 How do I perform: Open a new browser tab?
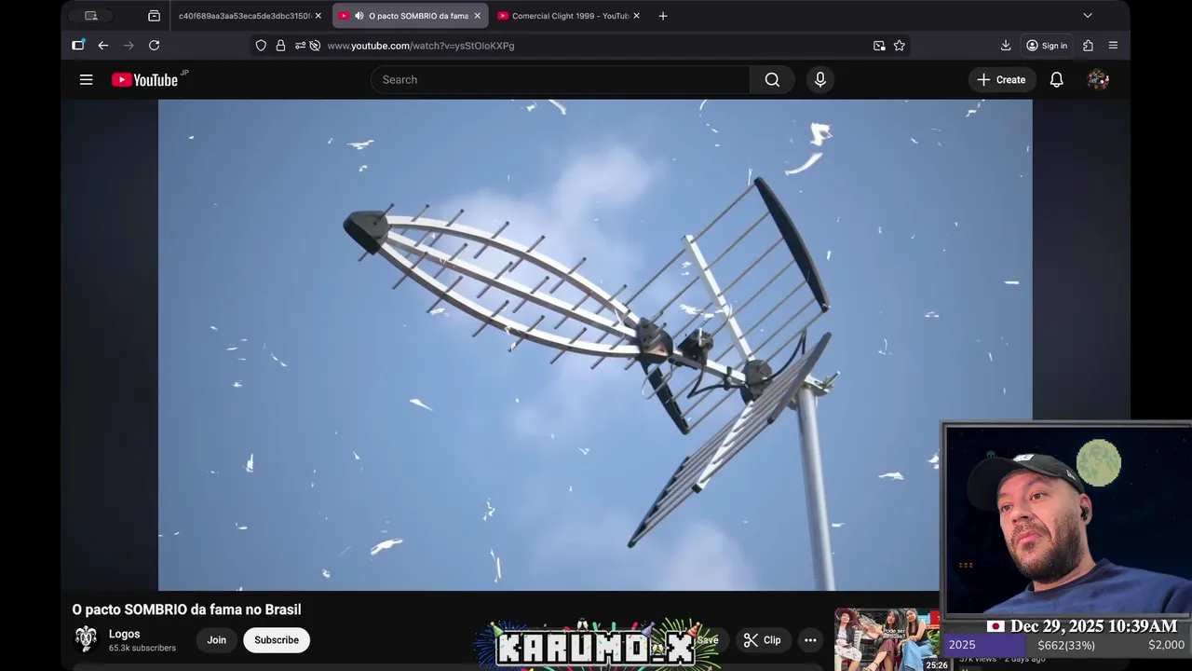click(x=663, y=16)
